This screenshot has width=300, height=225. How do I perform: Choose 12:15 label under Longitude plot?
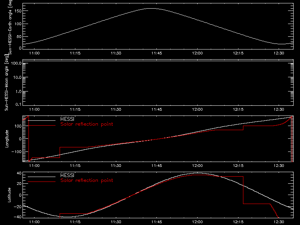pos(238,166)
